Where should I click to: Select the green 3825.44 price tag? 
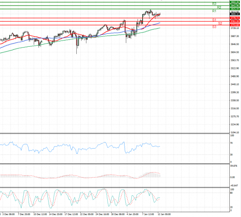pyautogui.click(x=235, y=9)
